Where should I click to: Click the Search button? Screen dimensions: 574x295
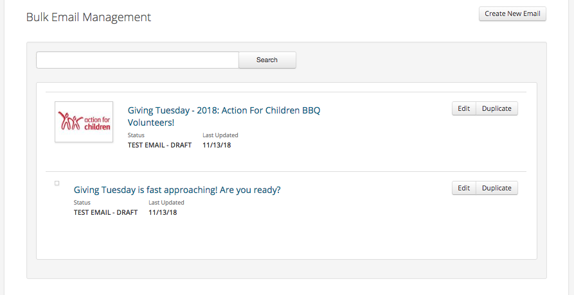point(267,60)
